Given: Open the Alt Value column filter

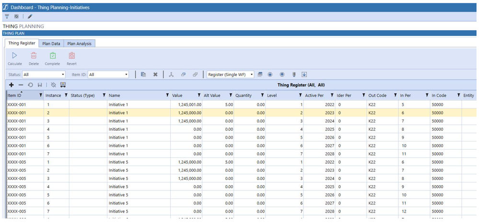Looking at the screenshot, I should click(231, 95).
